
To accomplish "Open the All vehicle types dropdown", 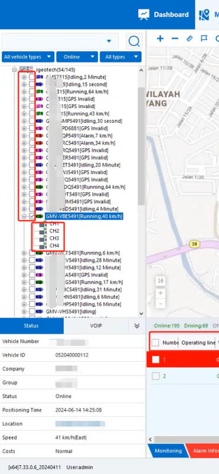I will tap(28, 57).
